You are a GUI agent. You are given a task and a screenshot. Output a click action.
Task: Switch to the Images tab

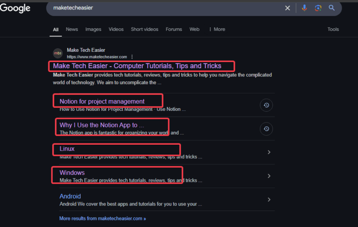93,29
